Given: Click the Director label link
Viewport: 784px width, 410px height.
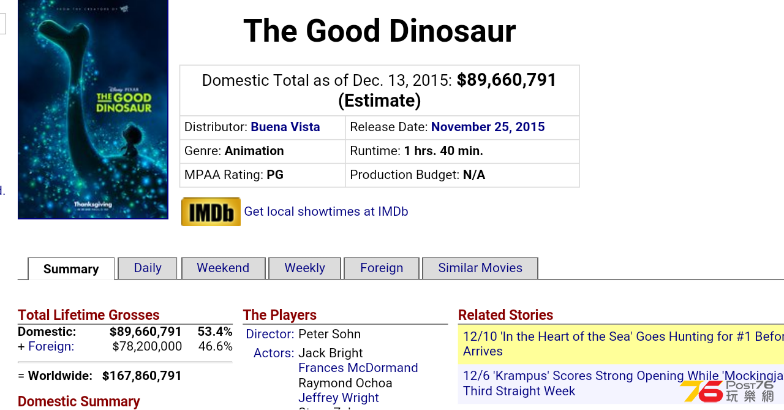Looking at the screenshot, I should (270, 334).
